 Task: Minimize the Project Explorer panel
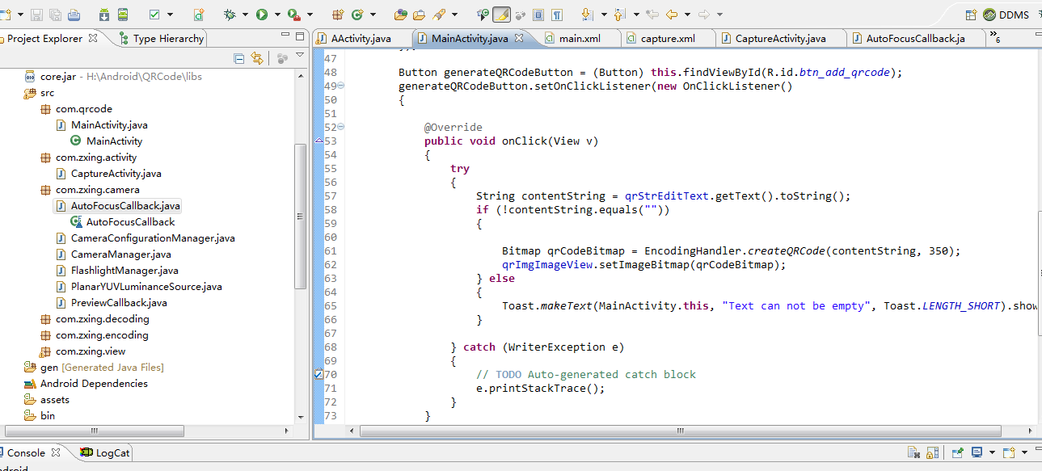(285, 35)
